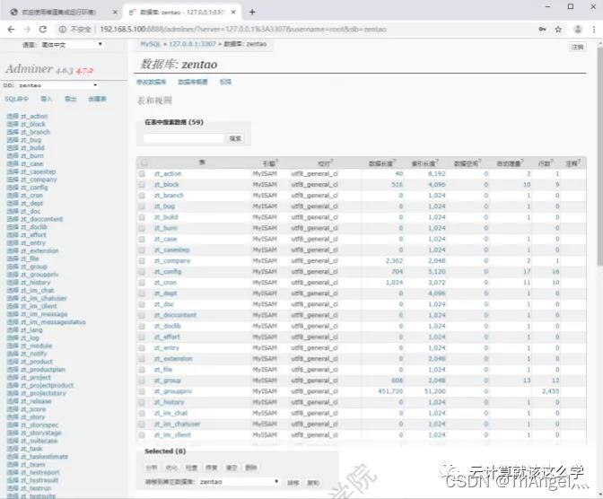Open zt_company table in main list
This screenshot has width=603, height=499.
pyautogui.click(x=172, y=261)
